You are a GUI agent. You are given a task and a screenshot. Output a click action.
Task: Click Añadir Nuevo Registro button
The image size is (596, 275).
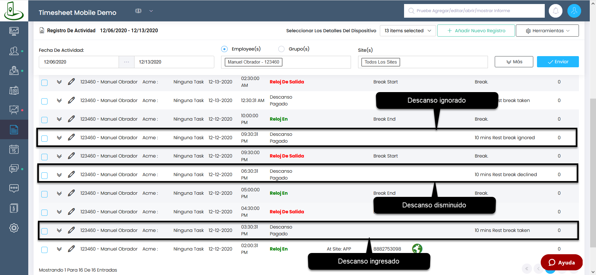coord(476,31)
